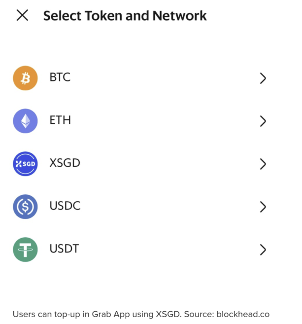Pick the USDT token label

click(x=64, y=249)
